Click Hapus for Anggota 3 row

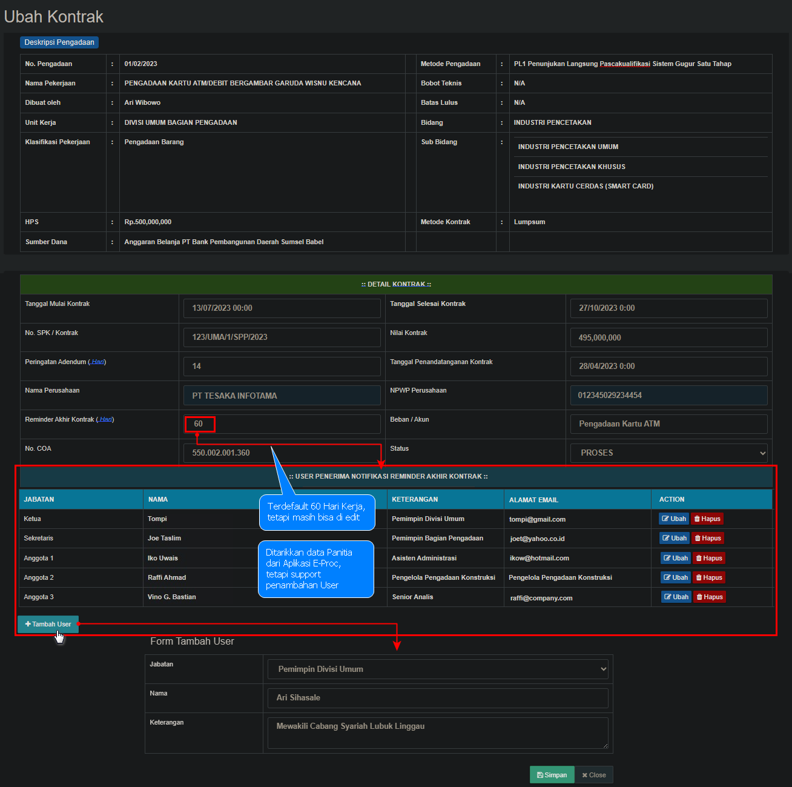(709, 597)
